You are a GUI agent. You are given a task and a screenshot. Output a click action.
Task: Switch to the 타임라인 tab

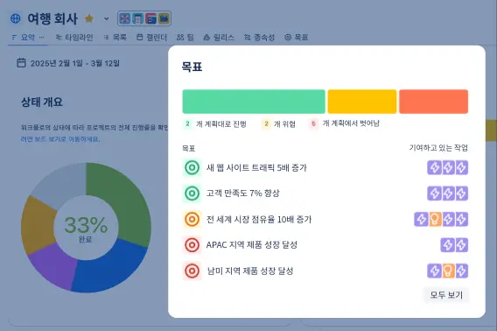tap(74, 37)
